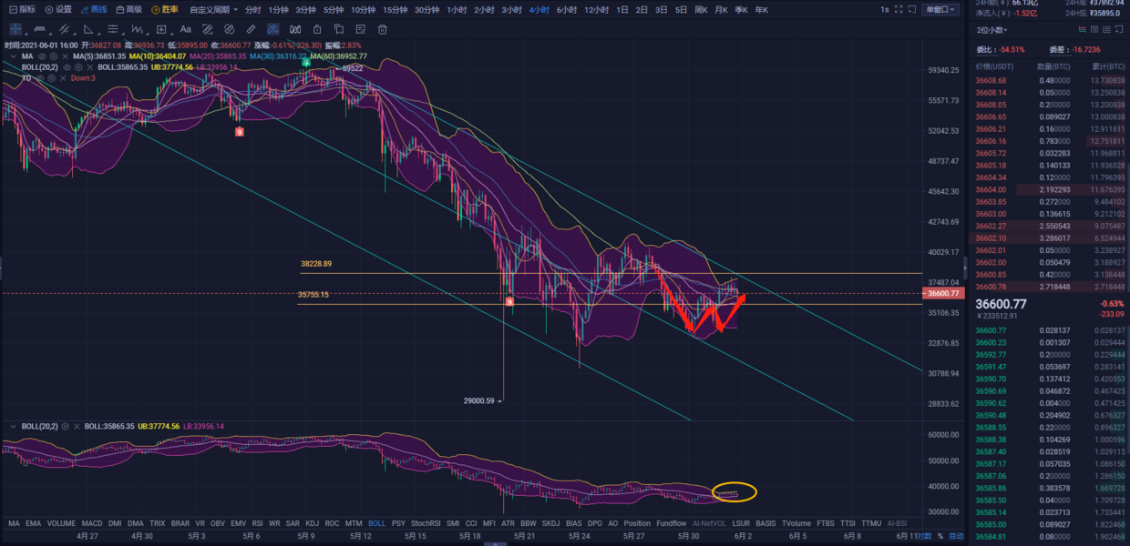Click the lock drawings icon
This screenshot has height=546, width=1130.
click(317, 29)
